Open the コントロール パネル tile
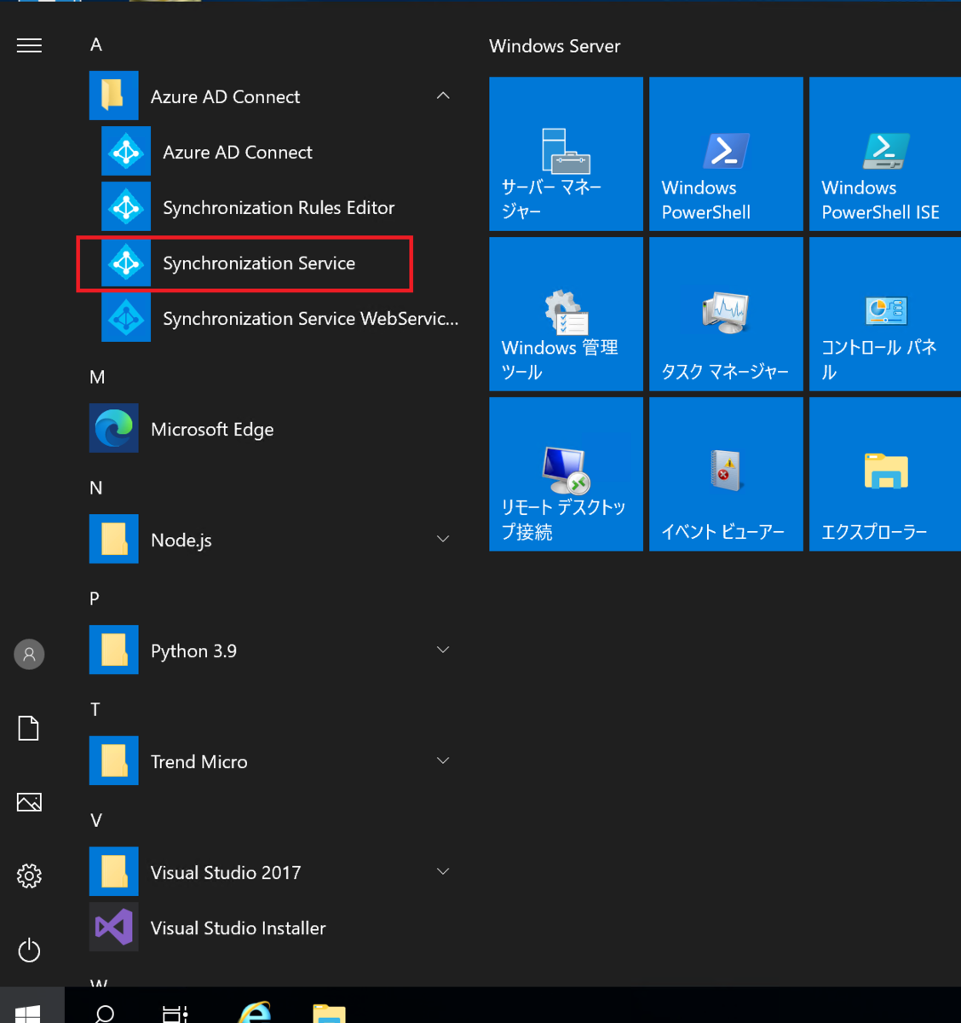 click(x=885, y=314)
